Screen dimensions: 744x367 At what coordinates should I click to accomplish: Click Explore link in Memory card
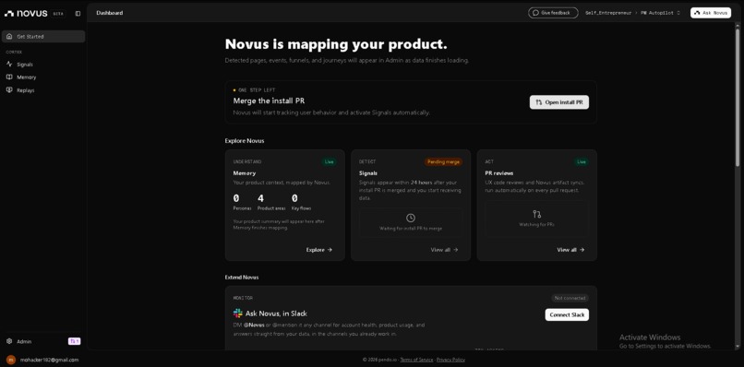318,250
